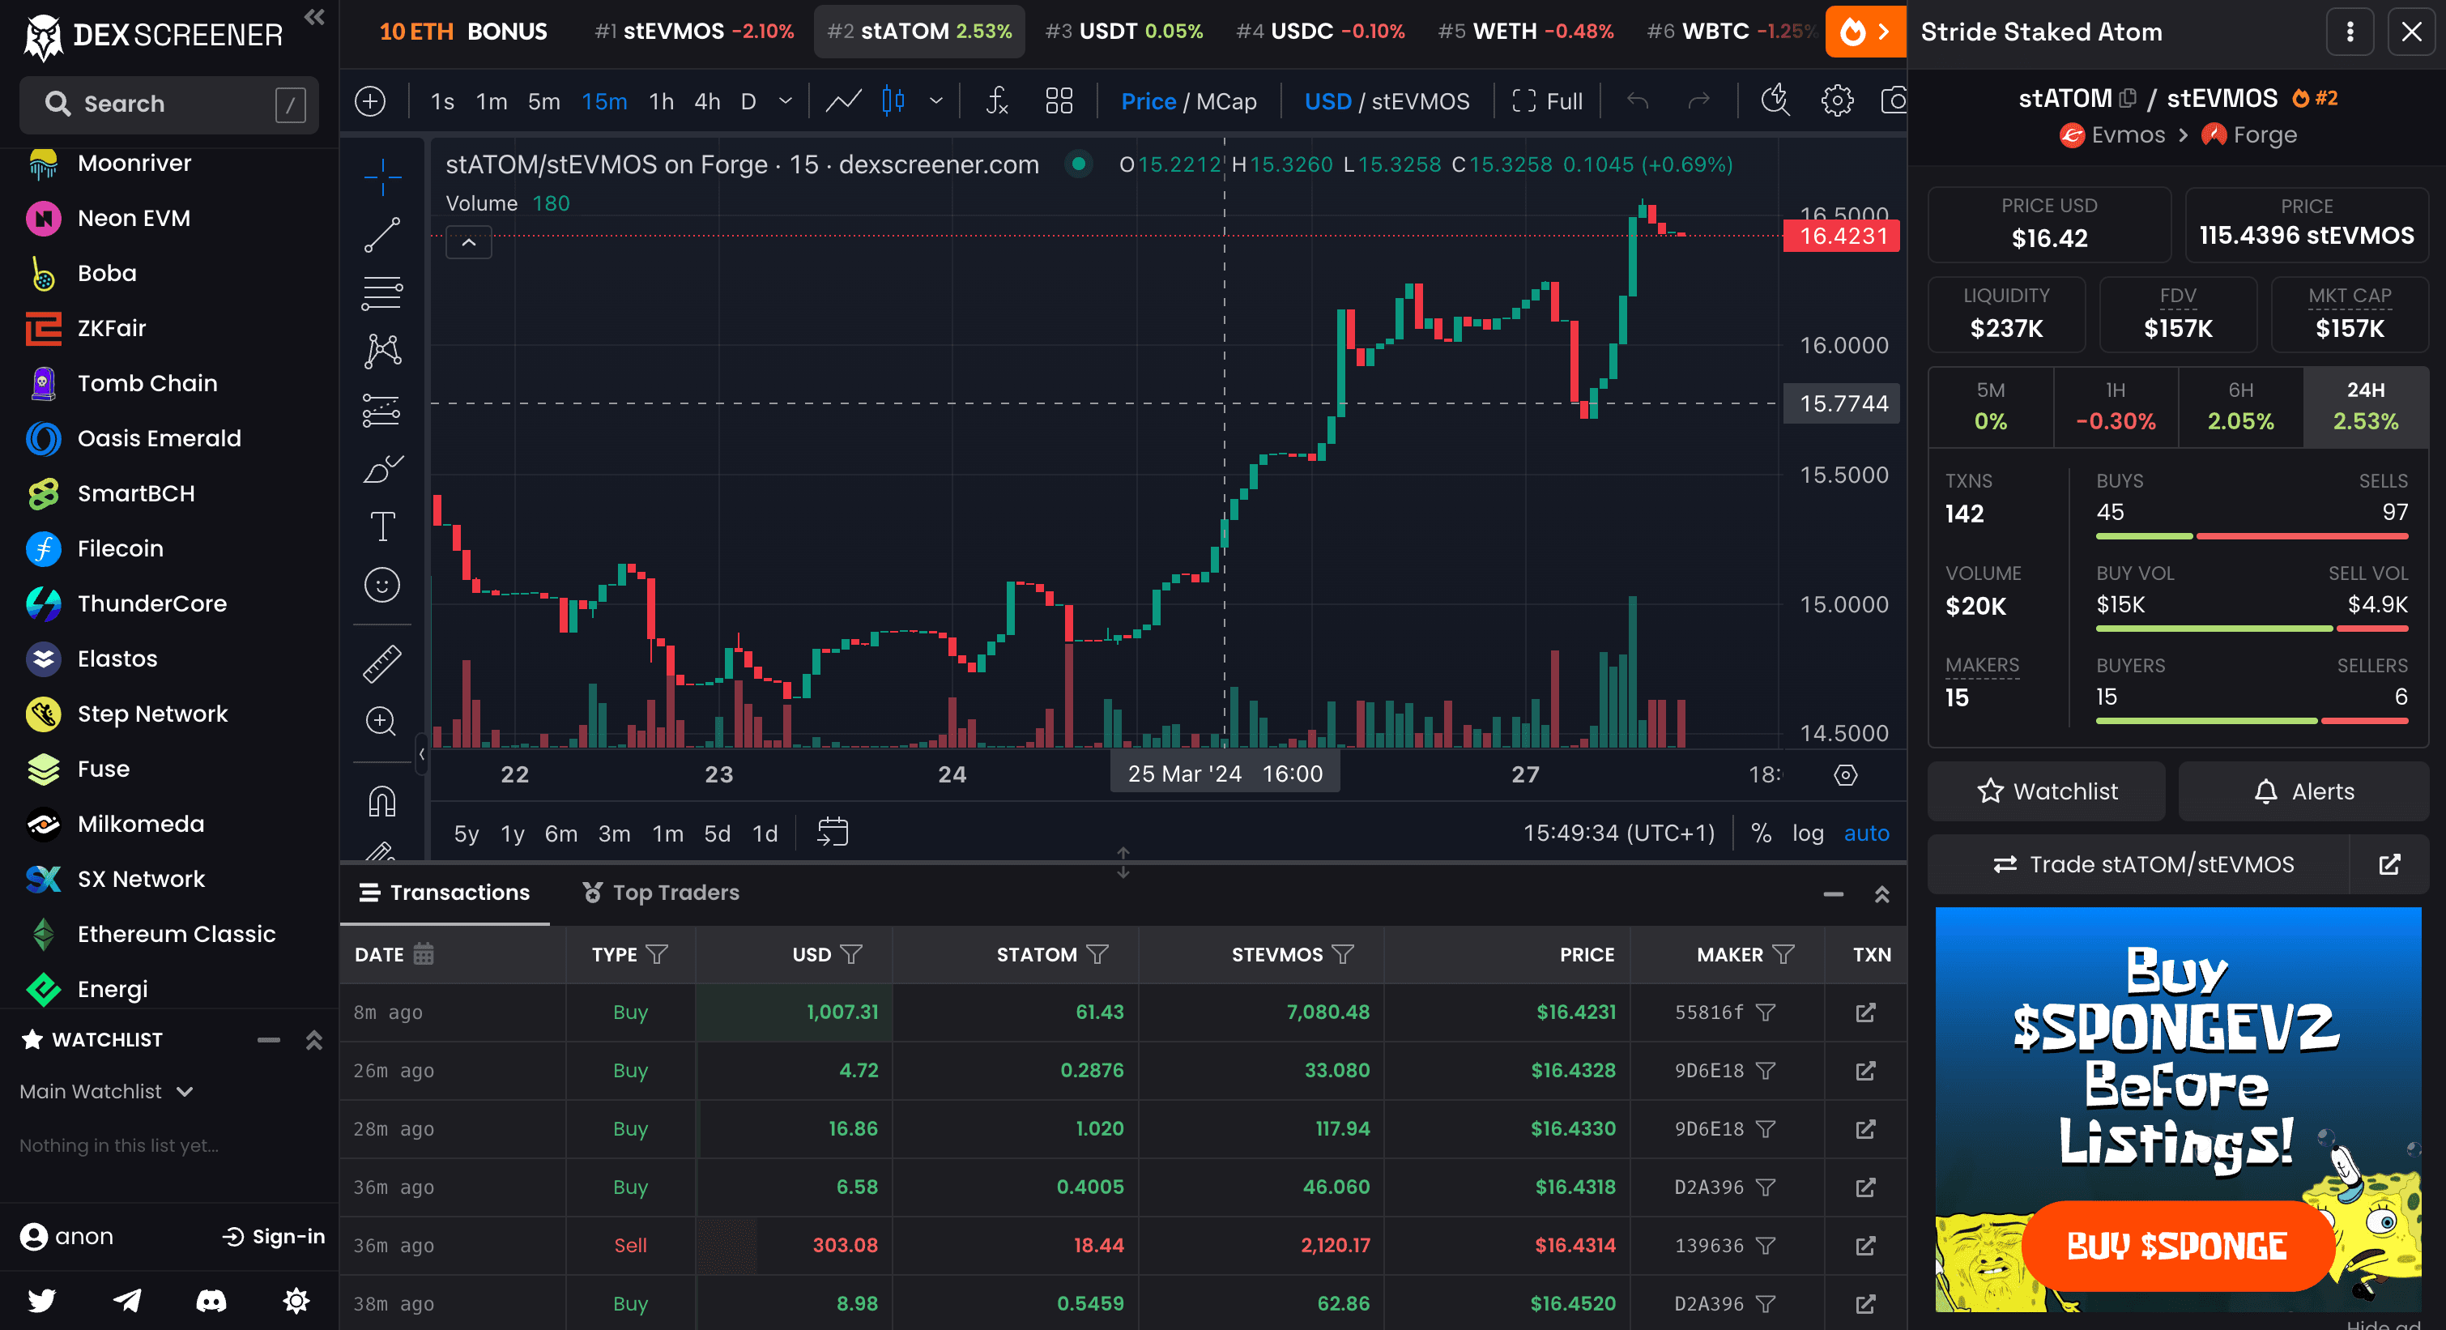This screenshot has width=2446, height=1330.
Task: Select candlestick chart style
Action: coord(893,101)
